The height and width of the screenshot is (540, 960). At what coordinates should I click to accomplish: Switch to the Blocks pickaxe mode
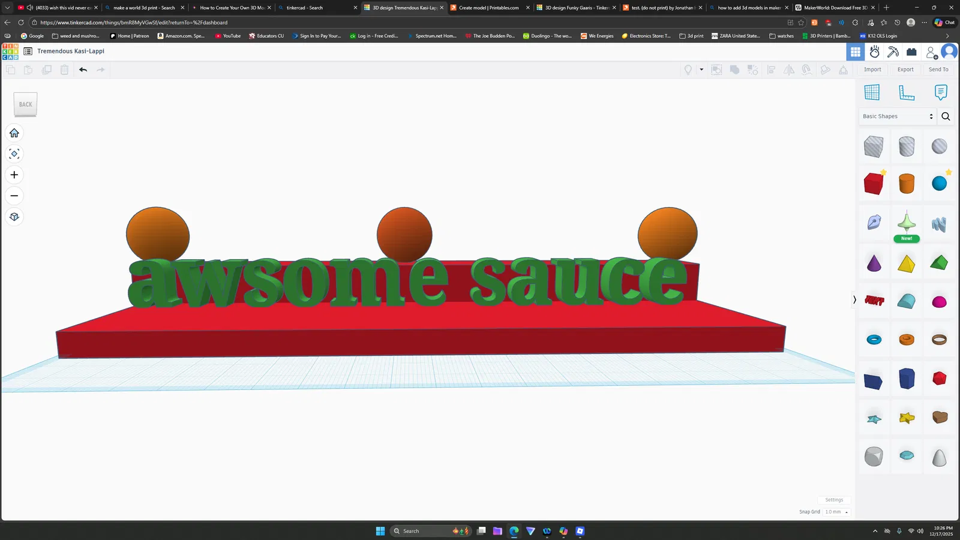(893, 52)
